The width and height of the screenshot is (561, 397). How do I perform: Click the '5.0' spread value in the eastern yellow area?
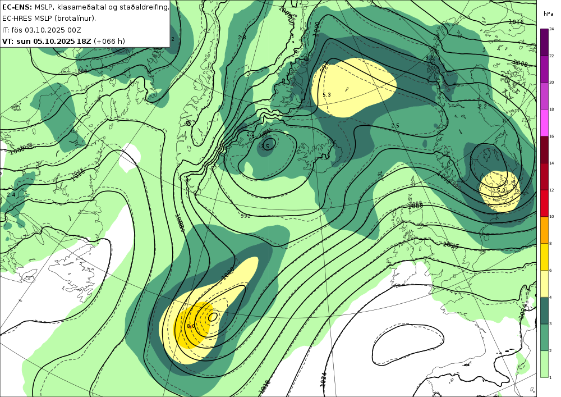(x=501, y=190)
